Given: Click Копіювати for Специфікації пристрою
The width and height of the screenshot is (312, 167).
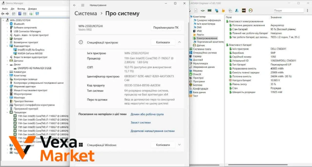Looking at the screenshot, I should coord(163,42).
